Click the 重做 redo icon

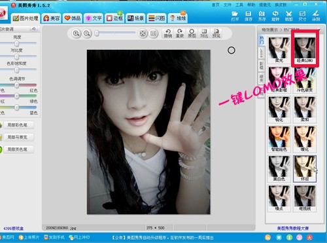(x=180, y=33)
